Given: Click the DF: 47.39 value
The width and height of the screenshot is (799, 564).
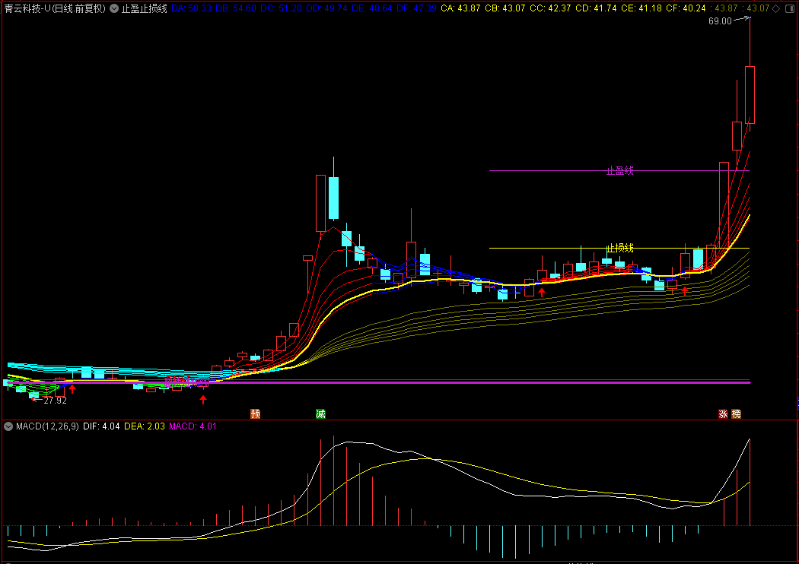Looking at the screenshot, I should coord(416,8).
